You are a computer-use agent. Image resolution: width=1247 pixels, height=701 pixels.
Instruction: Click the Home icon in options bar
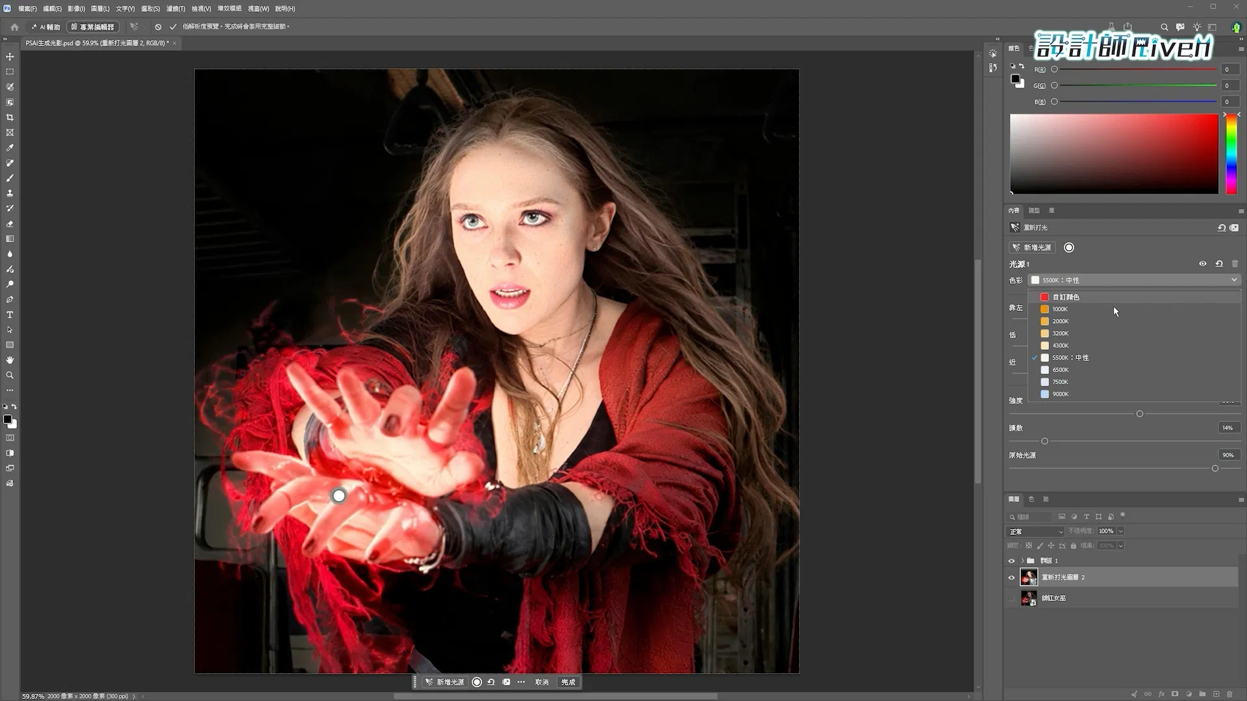(x=14, y=27)
